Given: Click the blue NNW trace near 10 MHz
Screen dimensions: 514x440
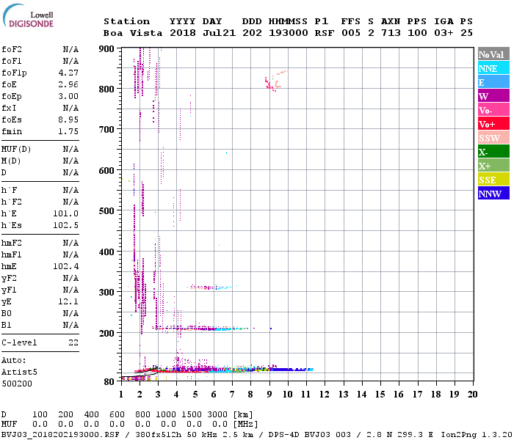Looking at the screenshot, I should click(291, 370).
